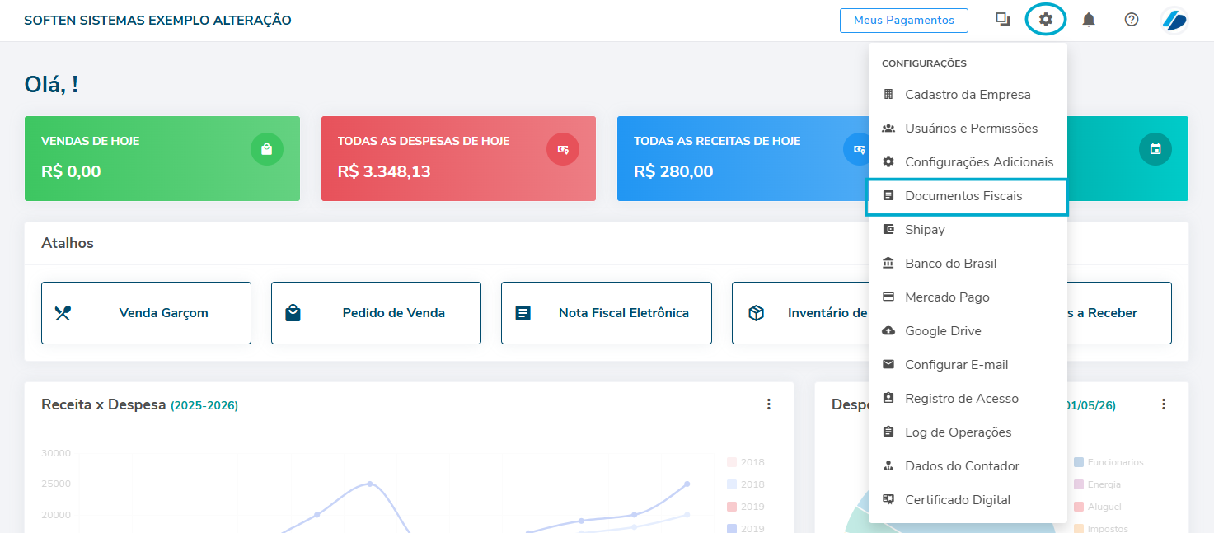Open the user profile avatar
This screenshot has width=1214, height=533.
click(x=1174, y=20)
